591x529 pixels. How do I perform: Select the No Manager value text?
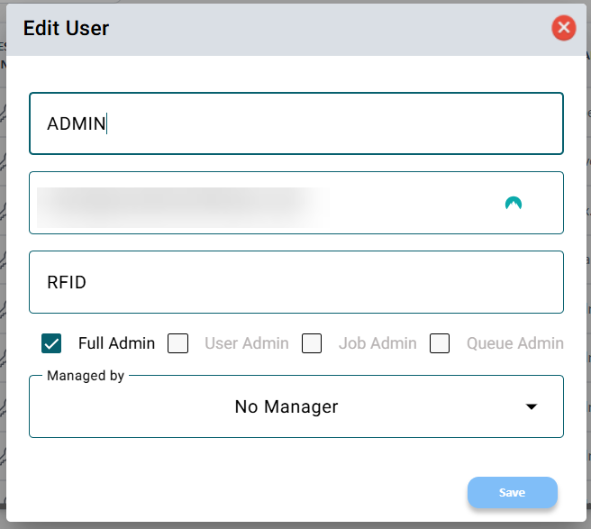click(286, 407)
